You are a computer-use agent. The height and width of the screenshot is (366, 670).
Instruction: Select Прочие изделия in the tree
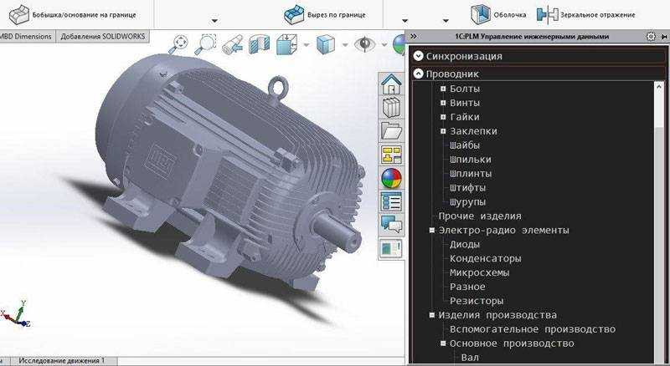pos(480,216)
